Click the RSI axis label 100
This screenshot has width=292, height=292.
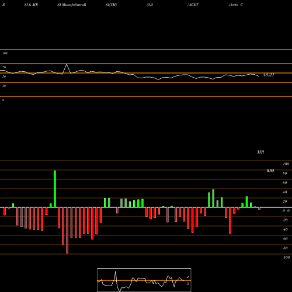(x=5, y=53)
